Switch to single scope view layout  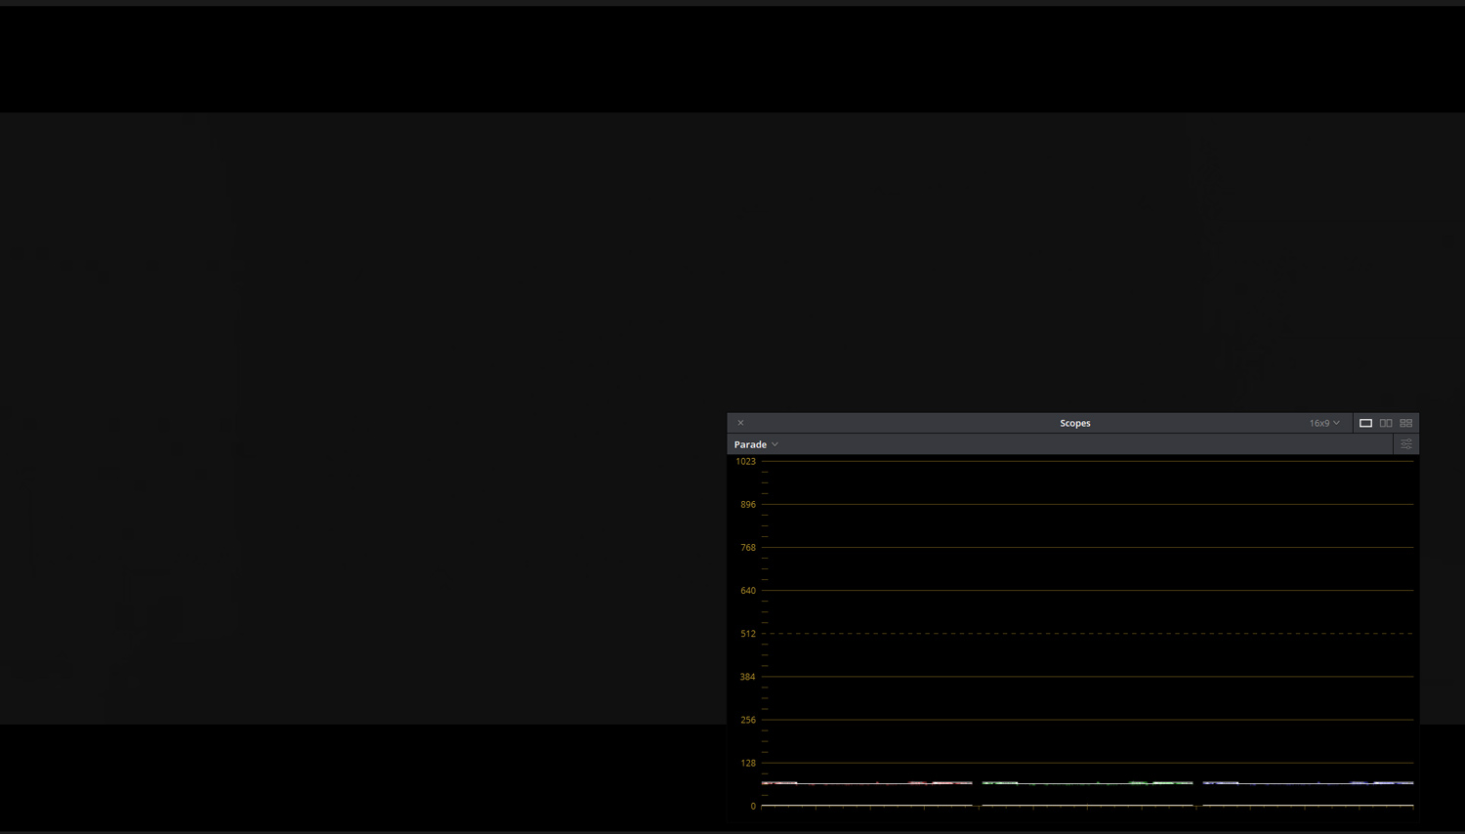1365,423
